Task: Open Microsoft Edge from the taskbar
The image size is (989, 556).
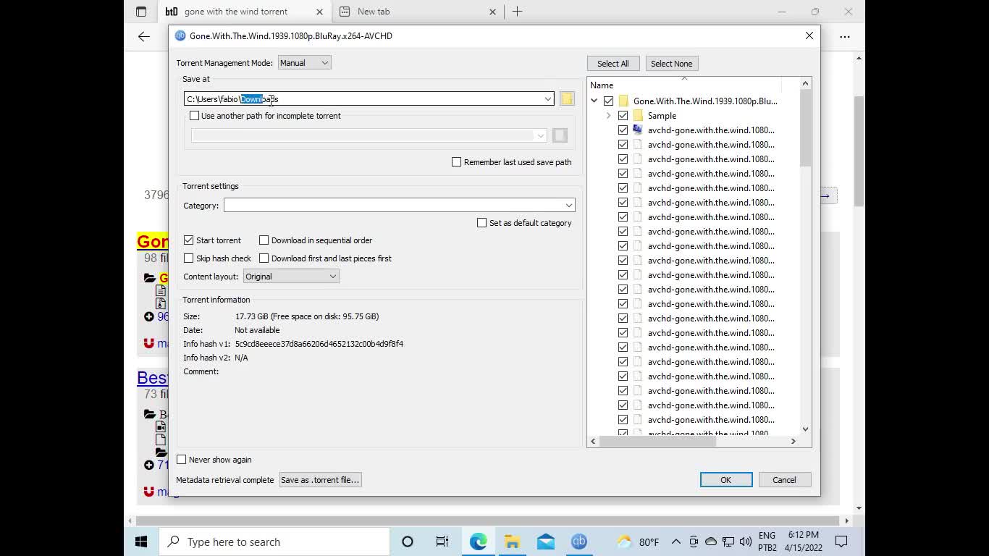Action: 479,542
